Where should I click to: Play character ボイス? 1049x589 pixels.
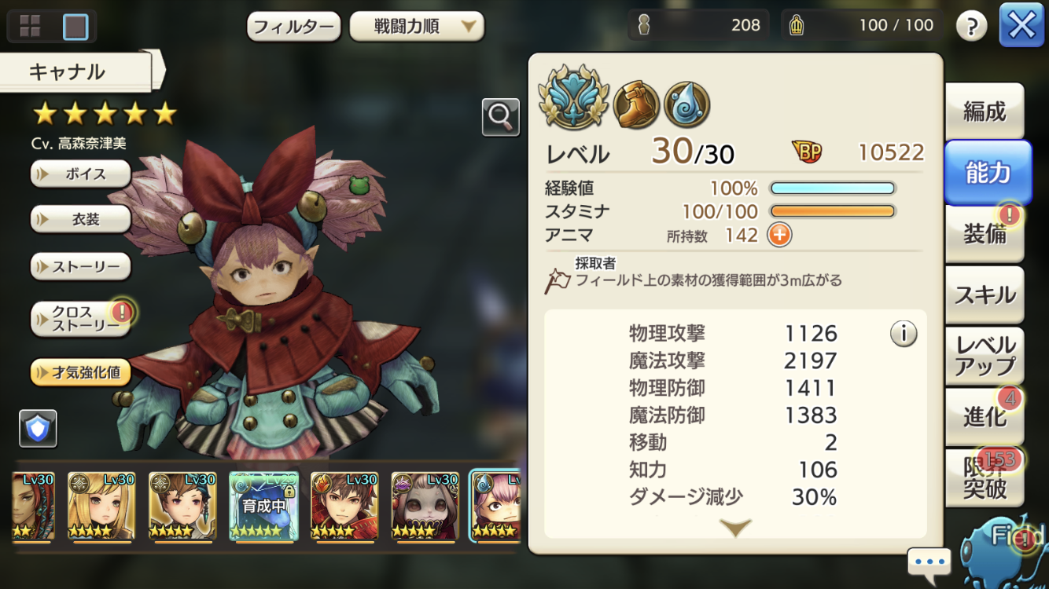tap(80, 174)
